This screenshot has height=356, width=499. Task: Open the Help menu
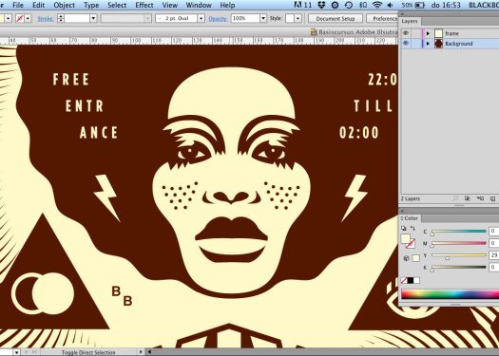point(227,5)
